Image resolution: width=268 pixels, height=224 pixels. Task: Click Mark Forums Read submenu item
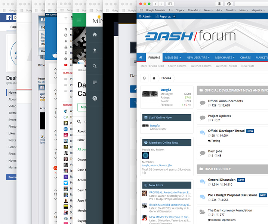tap(152, 66)
